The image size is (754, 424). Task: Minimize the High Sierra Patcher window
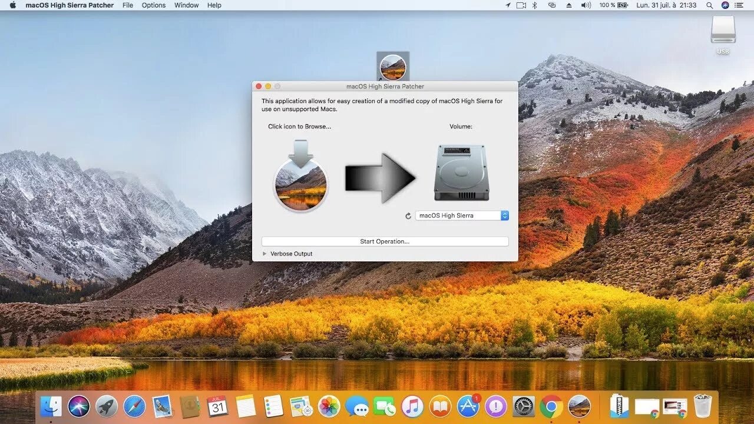pyautogui.click(x=268, y=86)
